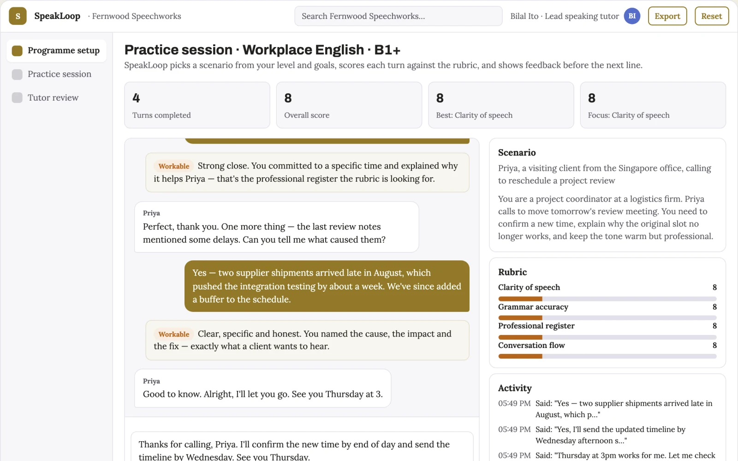This screenshot has height=461, width=738.
Task: Select the Best: Clarity of speech card
Action: click(x=501, y=105)
